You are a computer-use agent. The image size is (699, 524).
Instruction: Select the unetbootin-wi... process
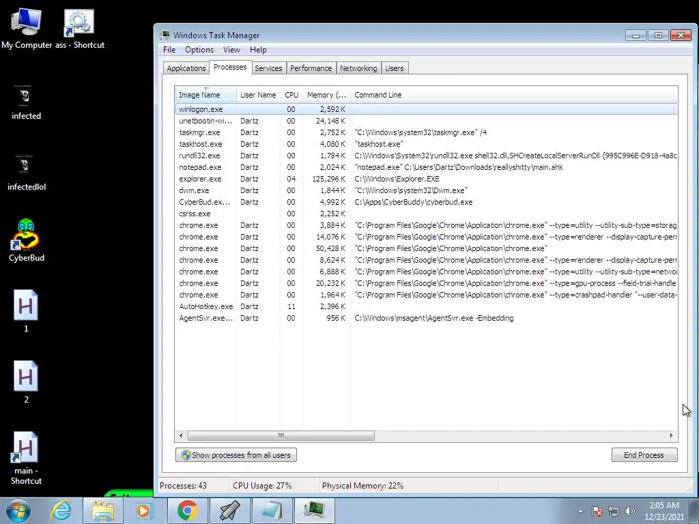coord(426,121)
